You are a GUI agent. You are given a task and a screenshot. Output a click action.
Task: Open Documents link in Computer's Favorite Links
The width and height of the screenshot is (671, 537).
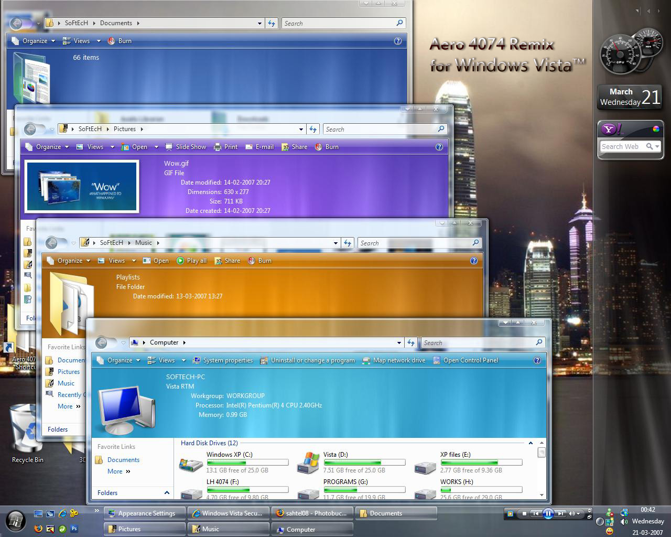(123, 460)
